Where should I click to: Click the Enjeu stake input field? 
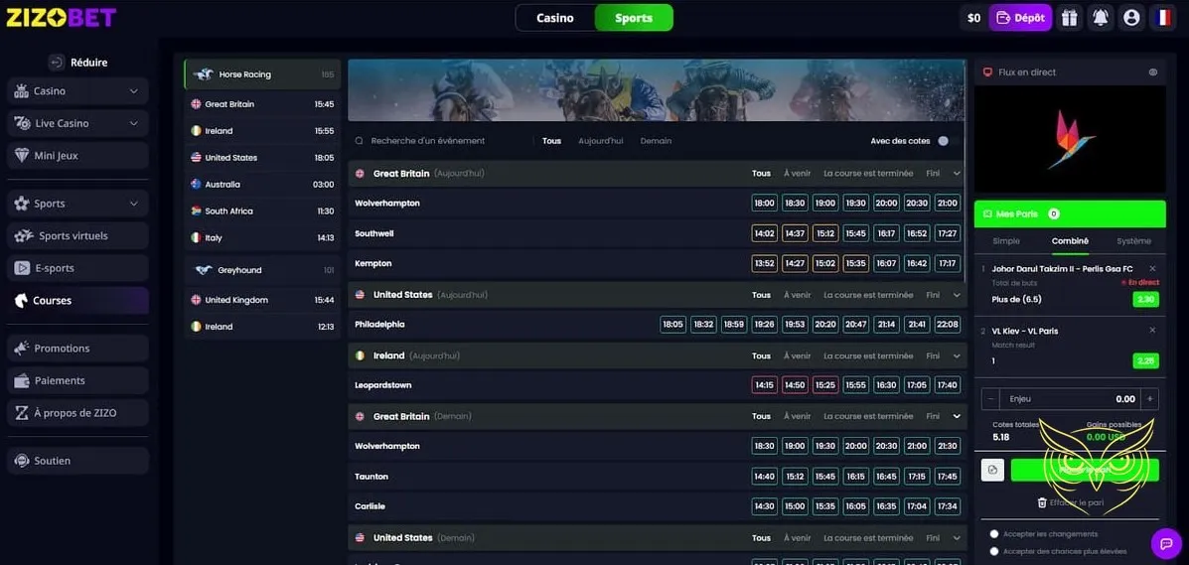1071,399
